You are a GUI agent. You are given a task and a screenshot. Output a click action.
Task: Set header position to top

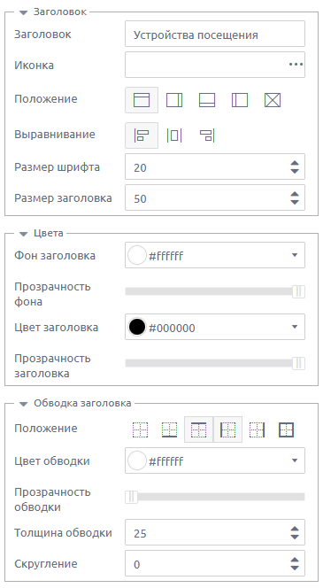[x=142, y=100]
